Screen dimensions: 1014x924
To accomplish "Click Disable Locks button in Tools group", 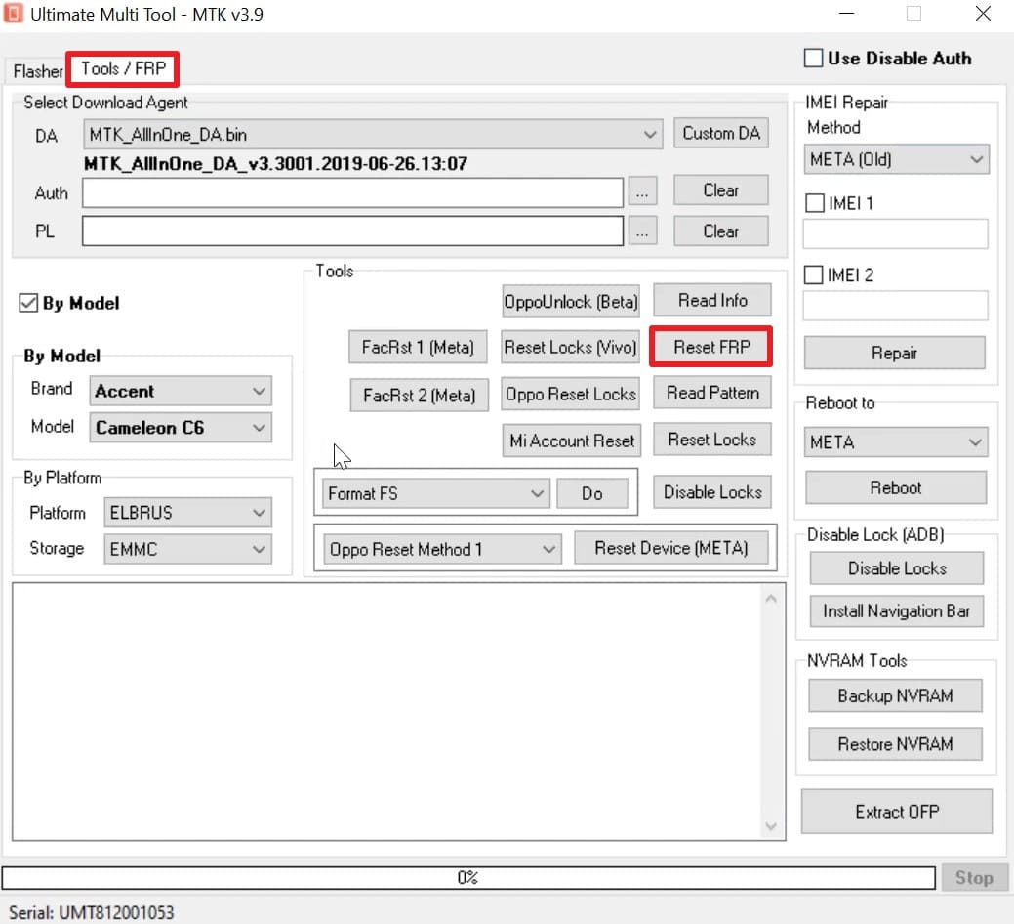I will click(712, 492).
